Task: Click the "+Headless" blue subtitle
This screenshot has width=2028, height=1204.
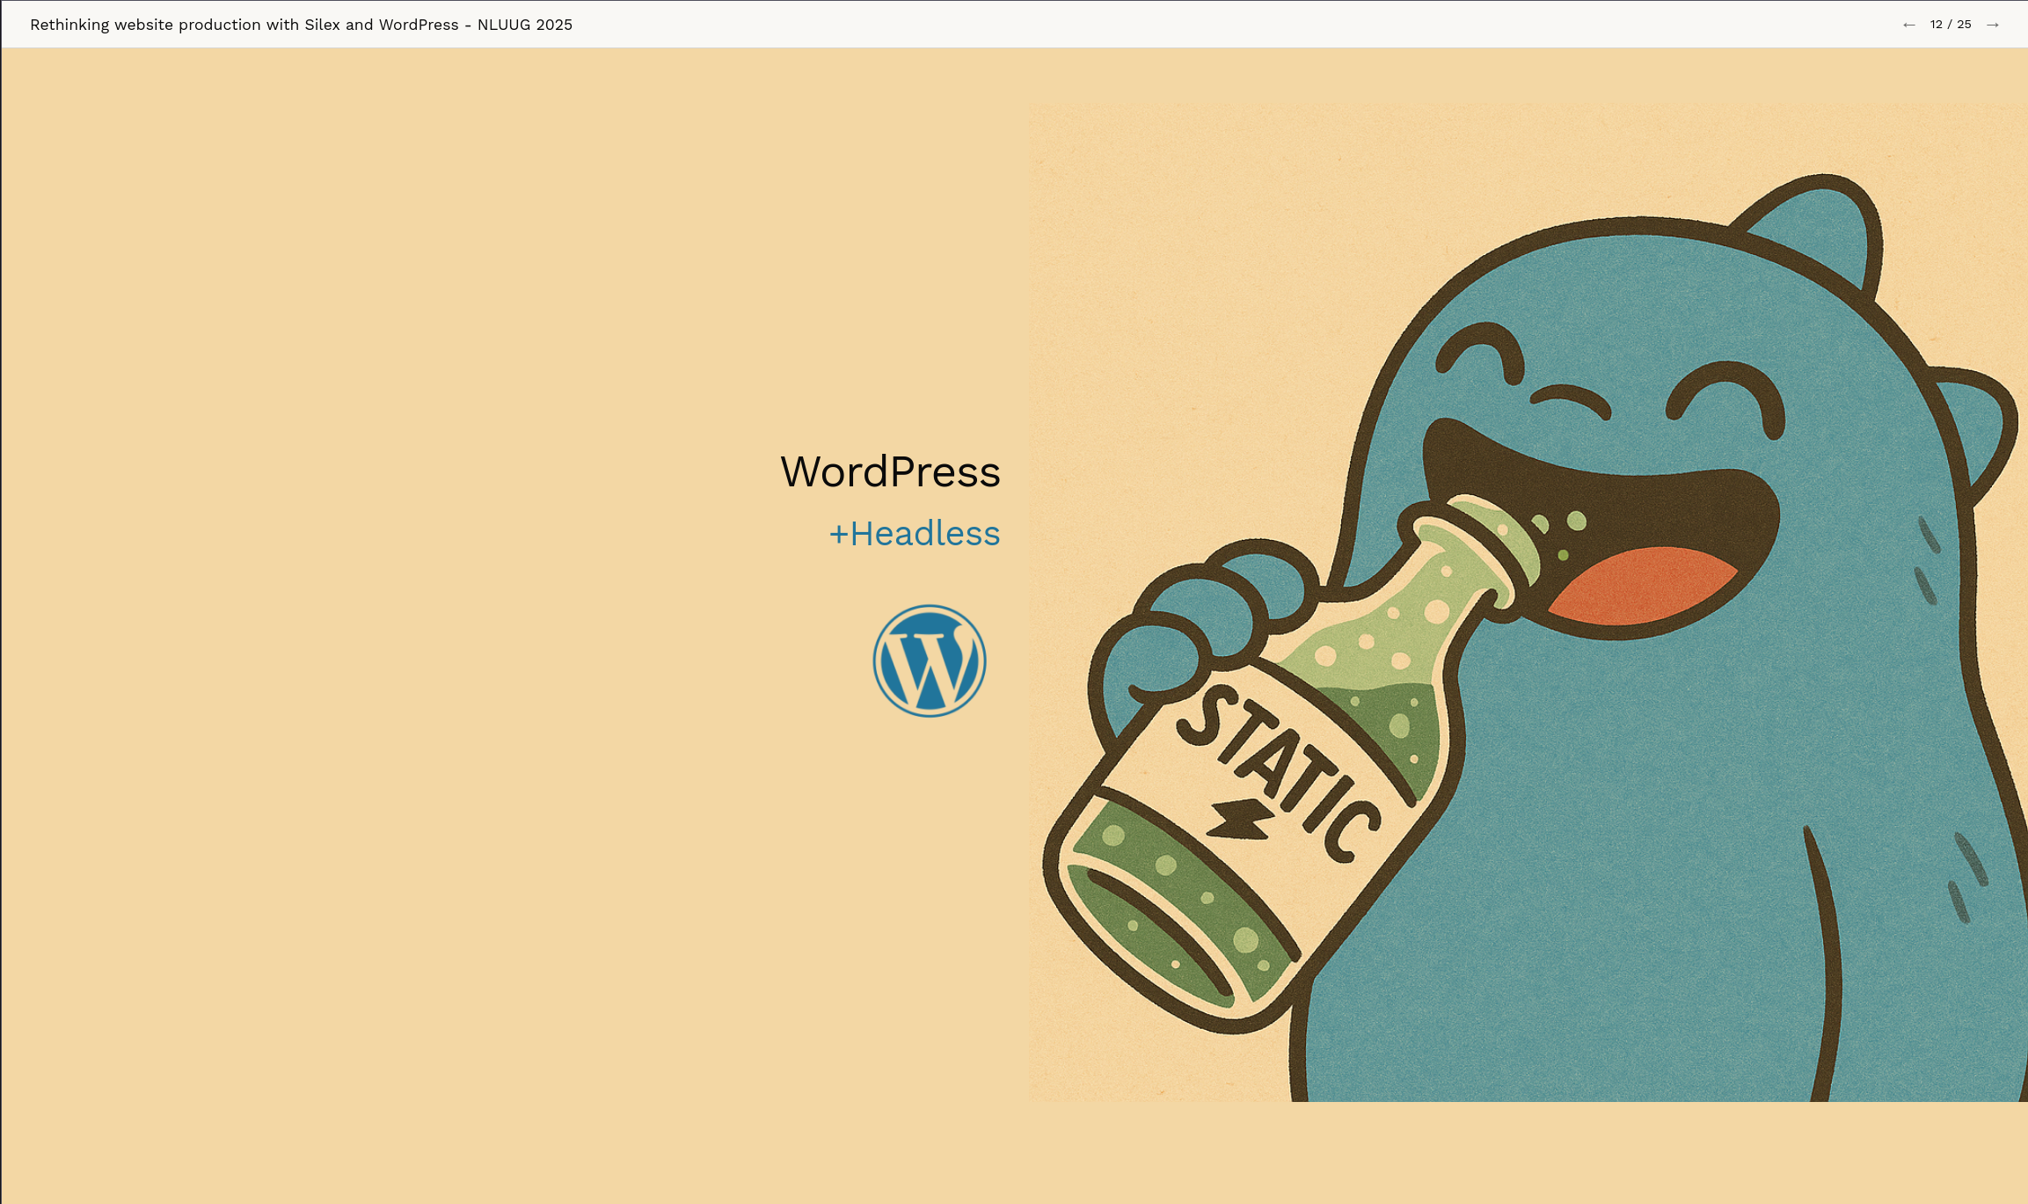Action: (x=915, y=534)
